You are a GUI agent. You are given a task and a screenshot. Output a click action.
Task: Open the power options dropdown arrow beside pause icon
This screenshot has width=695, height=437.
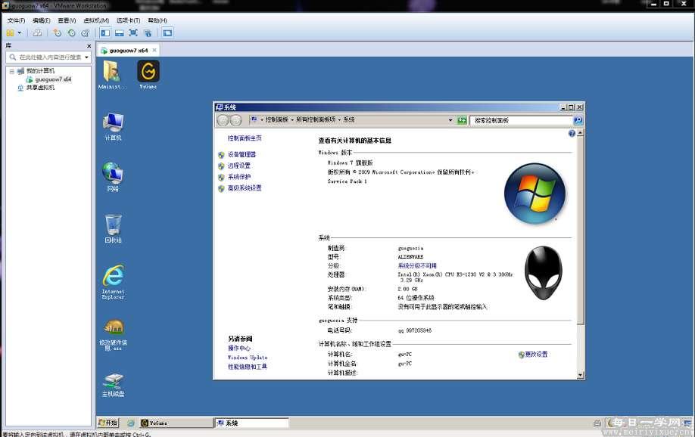pyautogui.click(x=20, y=33)
